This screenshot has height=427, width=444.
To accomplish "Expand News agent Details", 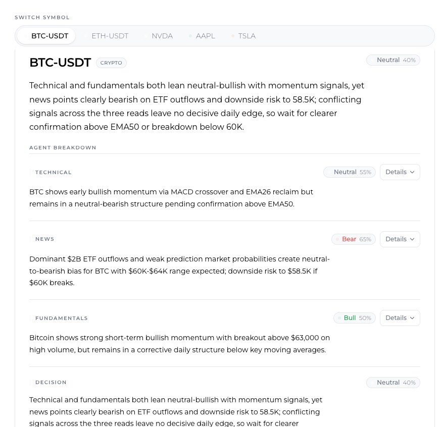I will point(400,239).
